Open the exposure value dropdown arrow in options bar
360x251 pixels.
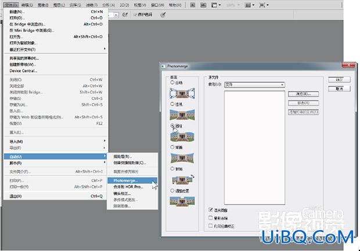116,15
